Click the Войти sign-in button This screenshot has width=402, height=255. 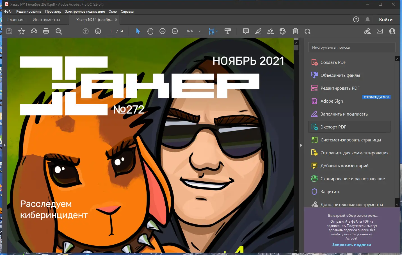(385, 20)
